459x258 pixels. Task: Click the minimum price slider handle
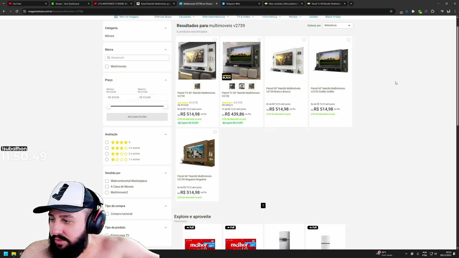pyautogui.click(x=109, y=106)
